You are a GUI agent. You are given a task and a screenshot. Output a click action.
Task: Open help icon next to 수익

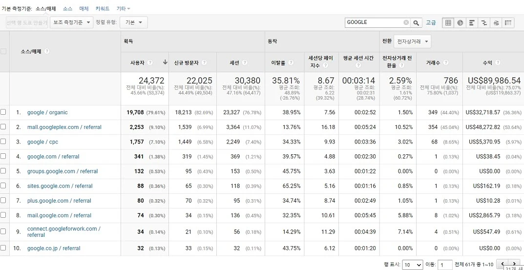tap(498, 62)
